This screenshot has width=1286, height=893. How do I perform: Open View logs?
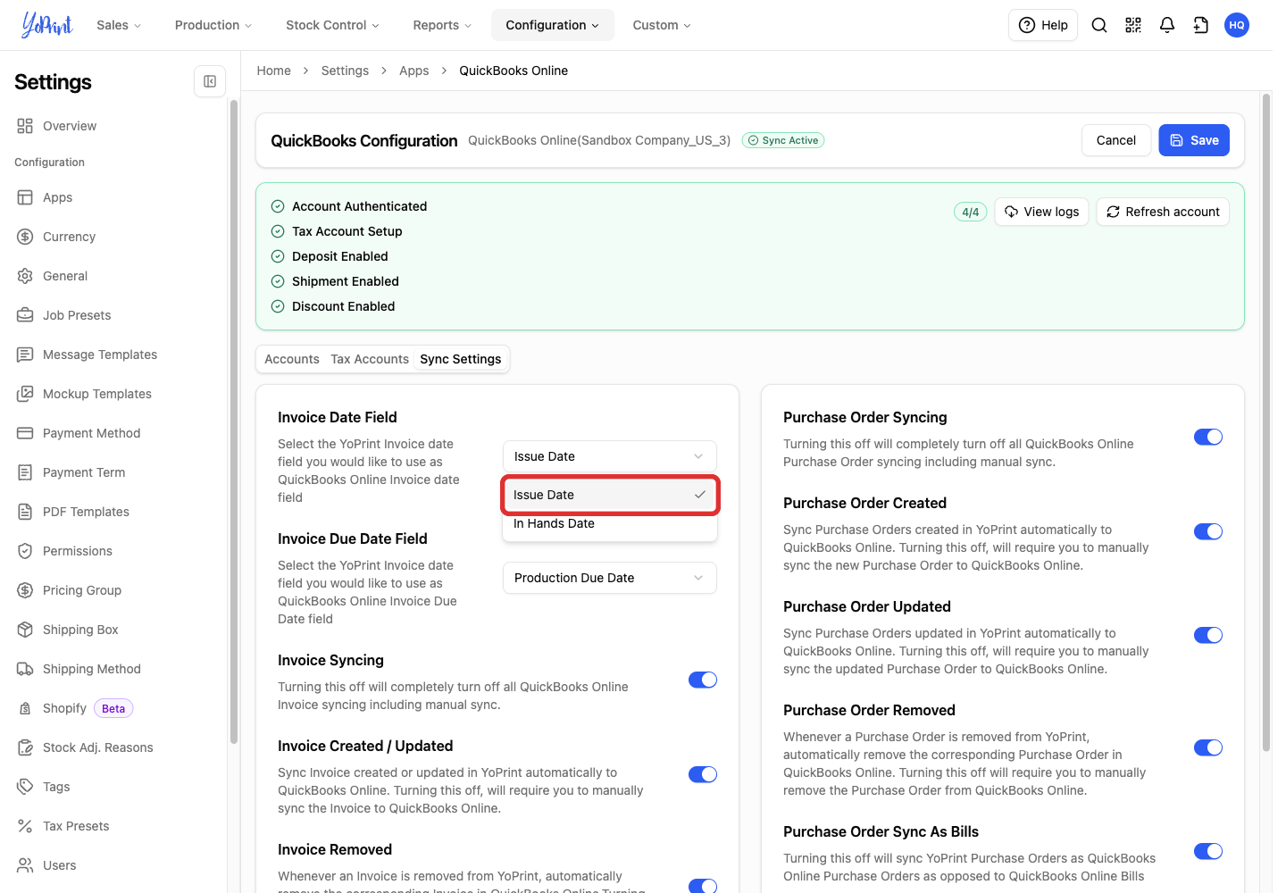coord(1041,212)
